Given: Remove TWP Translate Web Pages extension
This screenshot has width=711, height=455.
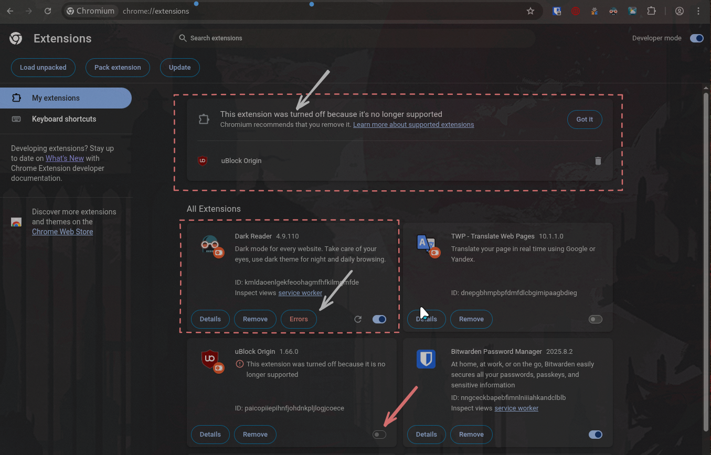Looking at the screenshot, I should (x=471, y=319).
